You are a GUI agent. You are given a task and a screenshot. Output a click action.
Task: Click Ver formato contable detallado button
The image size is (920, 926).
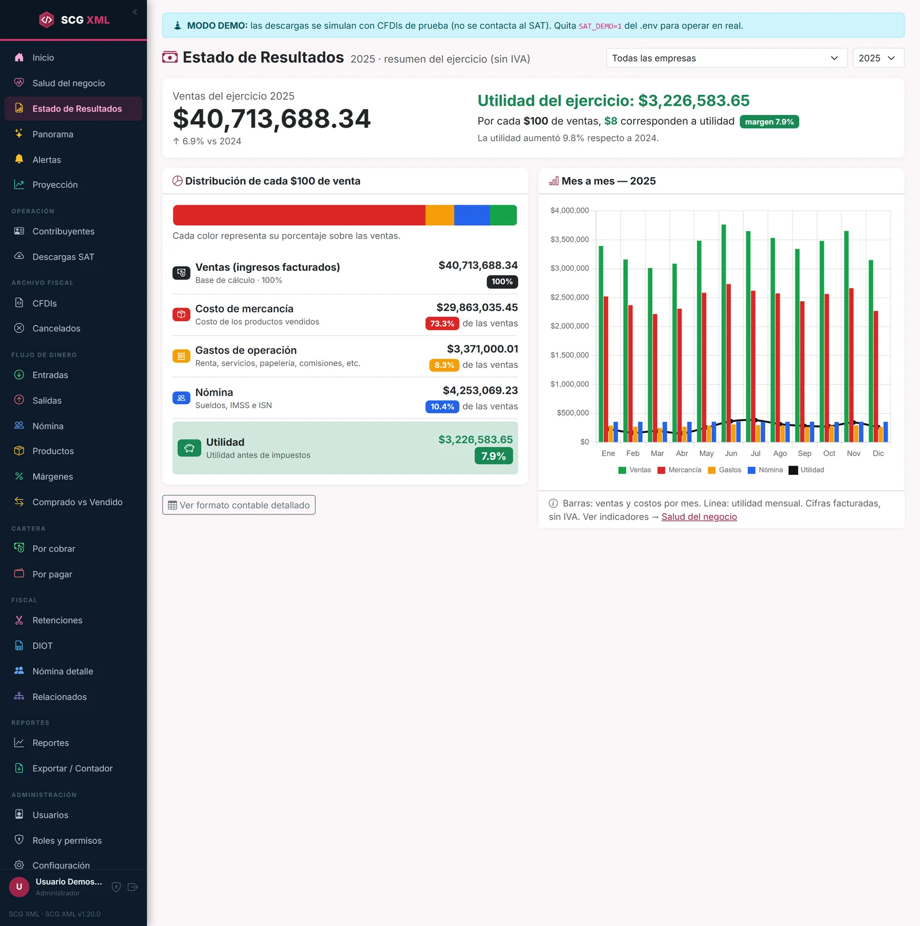239,505
